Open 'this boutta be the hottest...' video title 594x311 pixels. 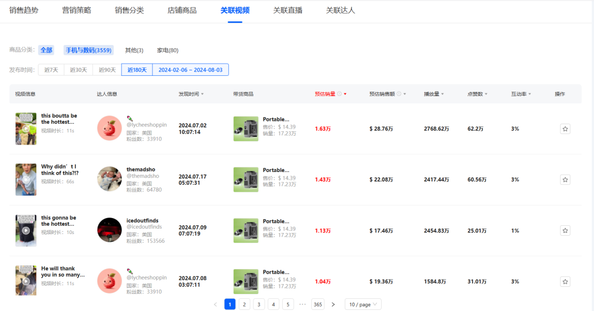coord(59,119)
